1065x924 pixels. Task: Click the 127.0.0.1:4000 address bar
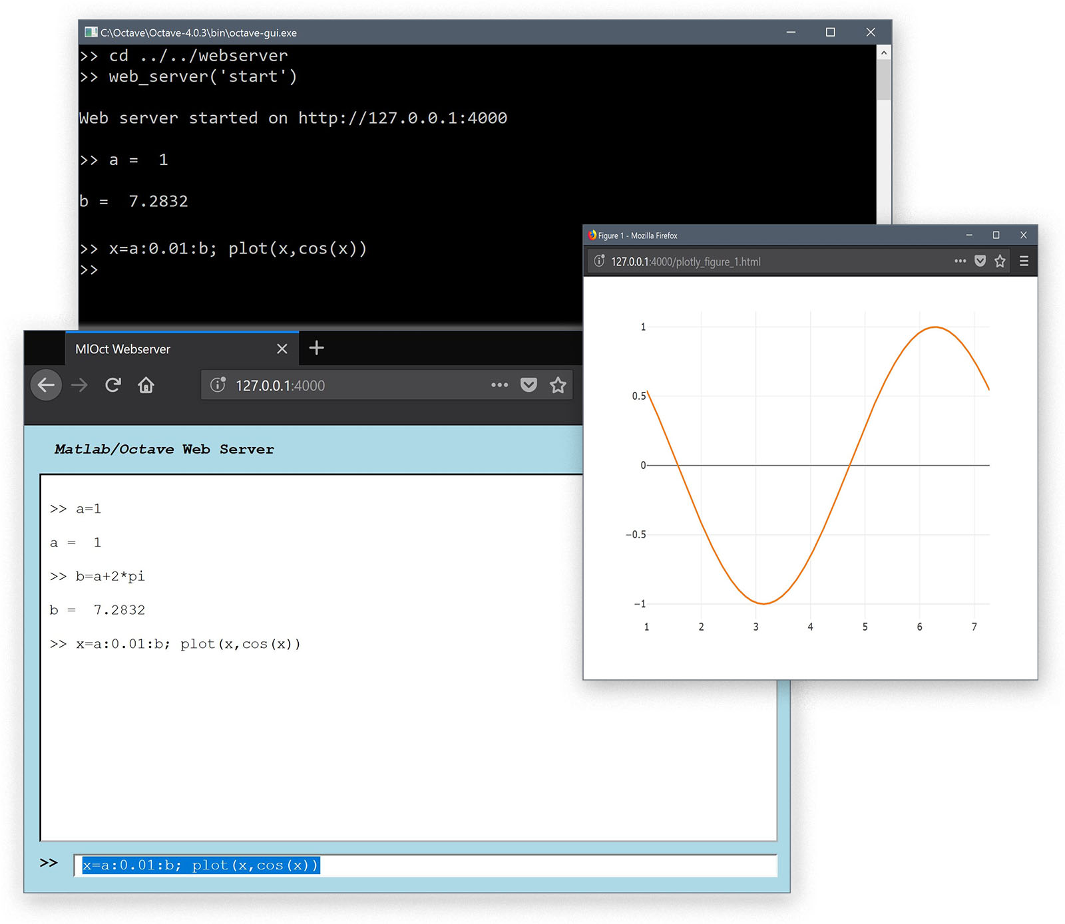(388, 385)
